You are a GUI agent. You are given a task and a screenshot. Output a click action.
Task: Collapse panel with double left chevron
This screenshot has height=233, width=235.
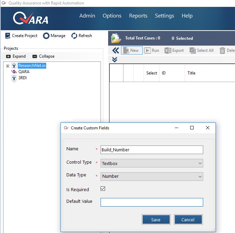click(116, 50)
